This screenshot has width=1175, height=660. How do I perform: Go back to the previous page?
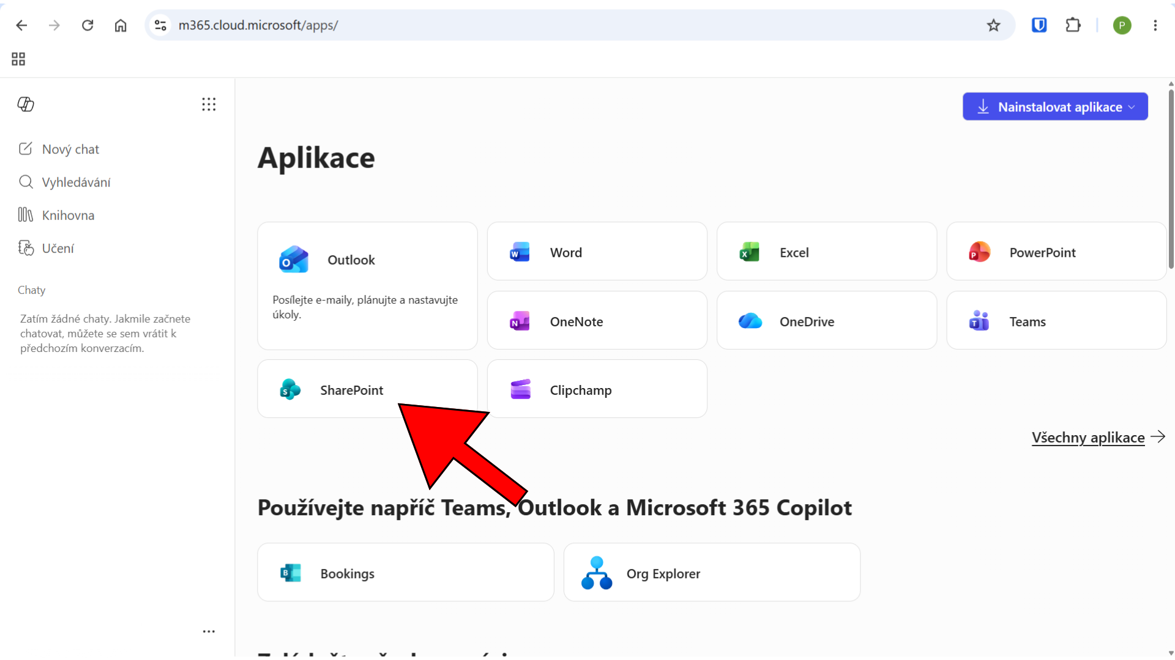[x=21, y=25]
